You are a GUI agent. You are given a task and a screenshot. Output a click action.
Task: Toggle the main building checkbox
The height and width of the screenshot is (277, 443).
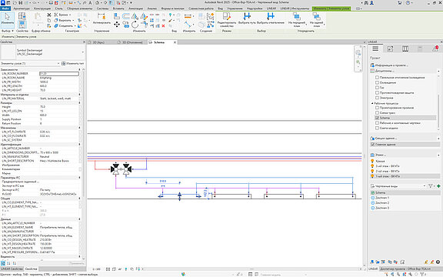tap(373, 145)
